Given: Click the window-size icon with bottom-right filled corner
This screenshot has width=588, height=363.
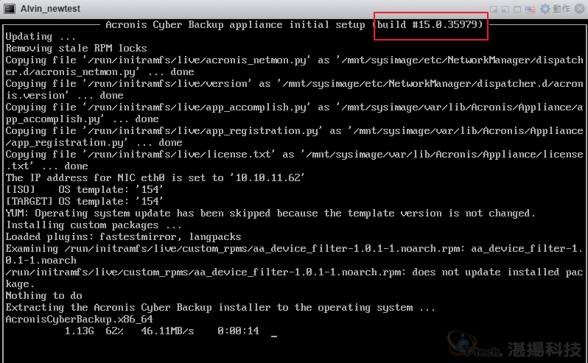Looking at the screenshot, I should [x=494, y=9].
